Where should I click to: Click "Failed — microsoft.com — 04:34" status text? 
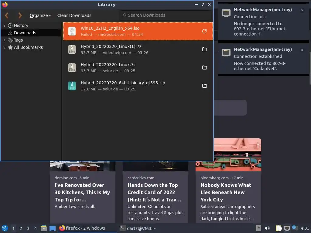pos(112,35)
